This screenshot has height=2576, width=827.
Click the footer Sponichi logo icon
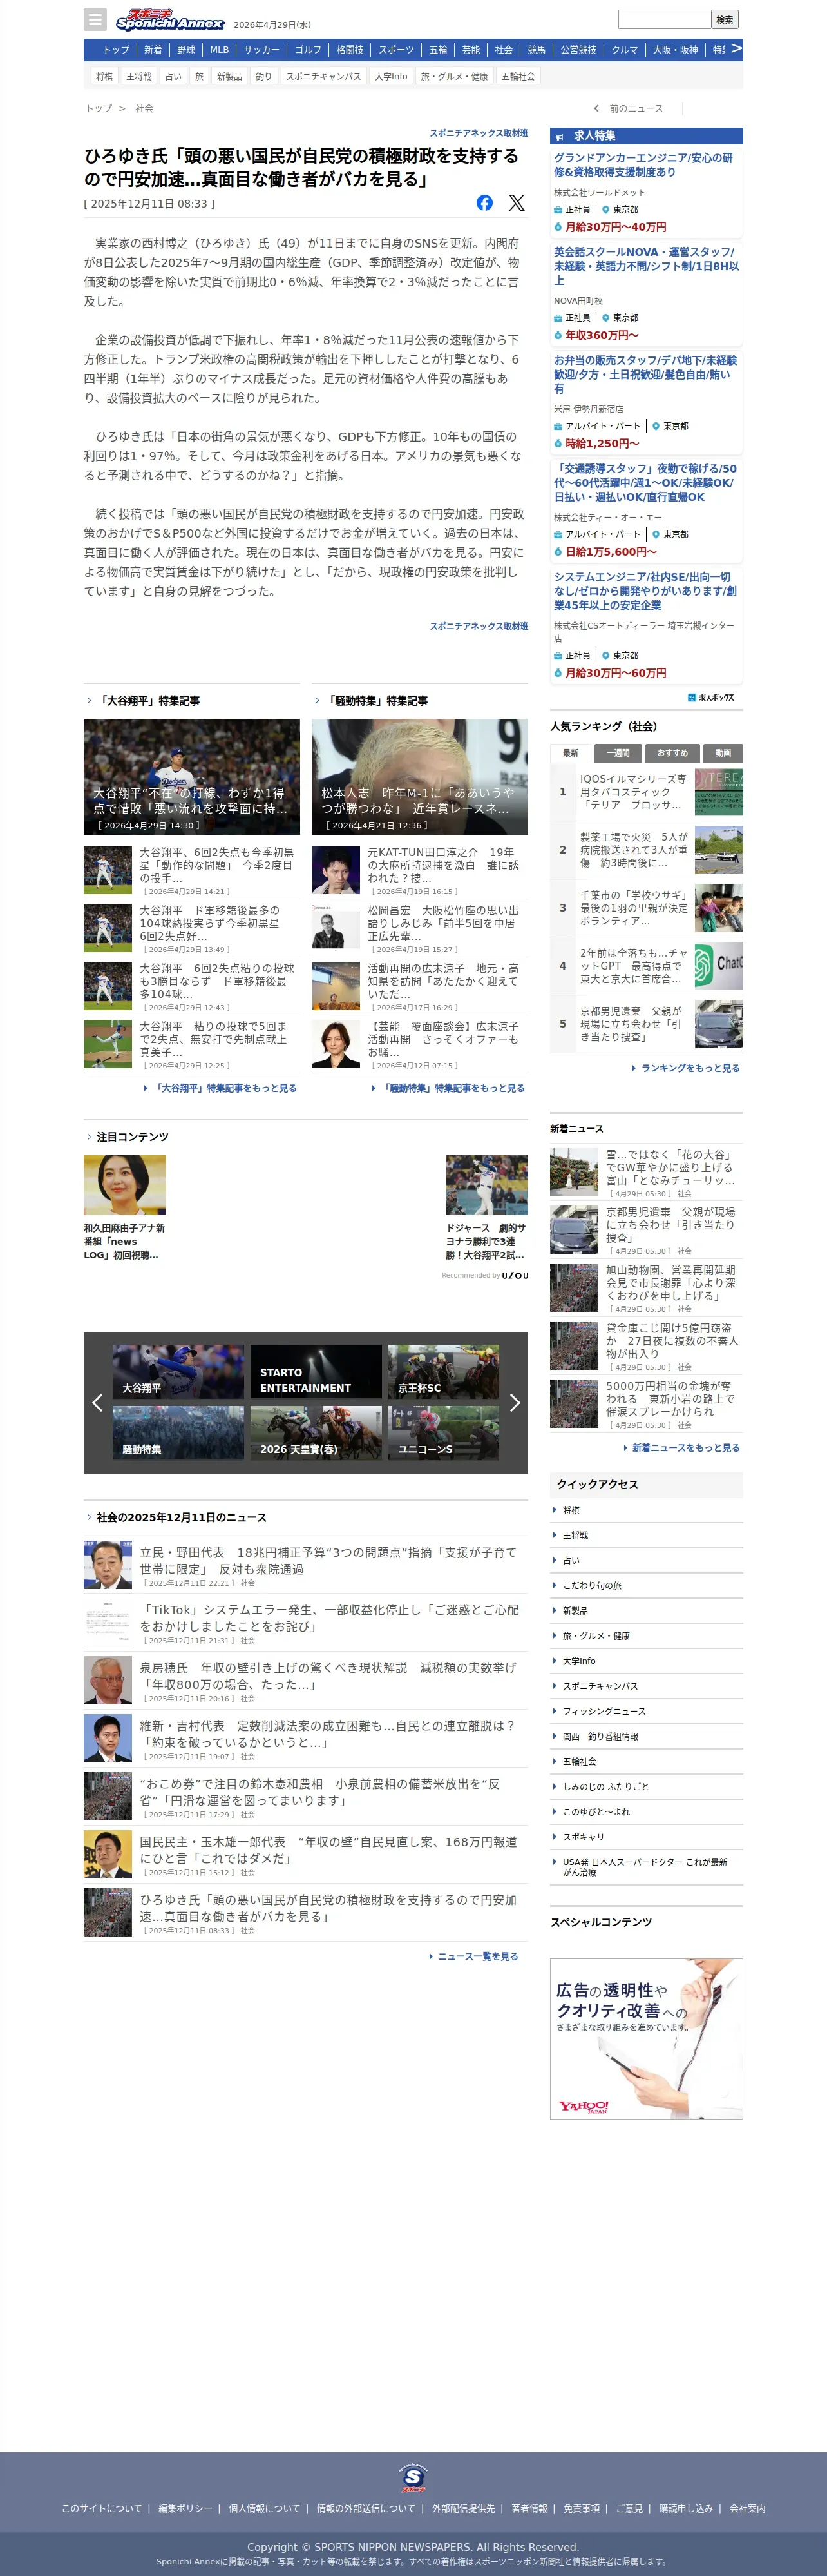click(413, 2478)
